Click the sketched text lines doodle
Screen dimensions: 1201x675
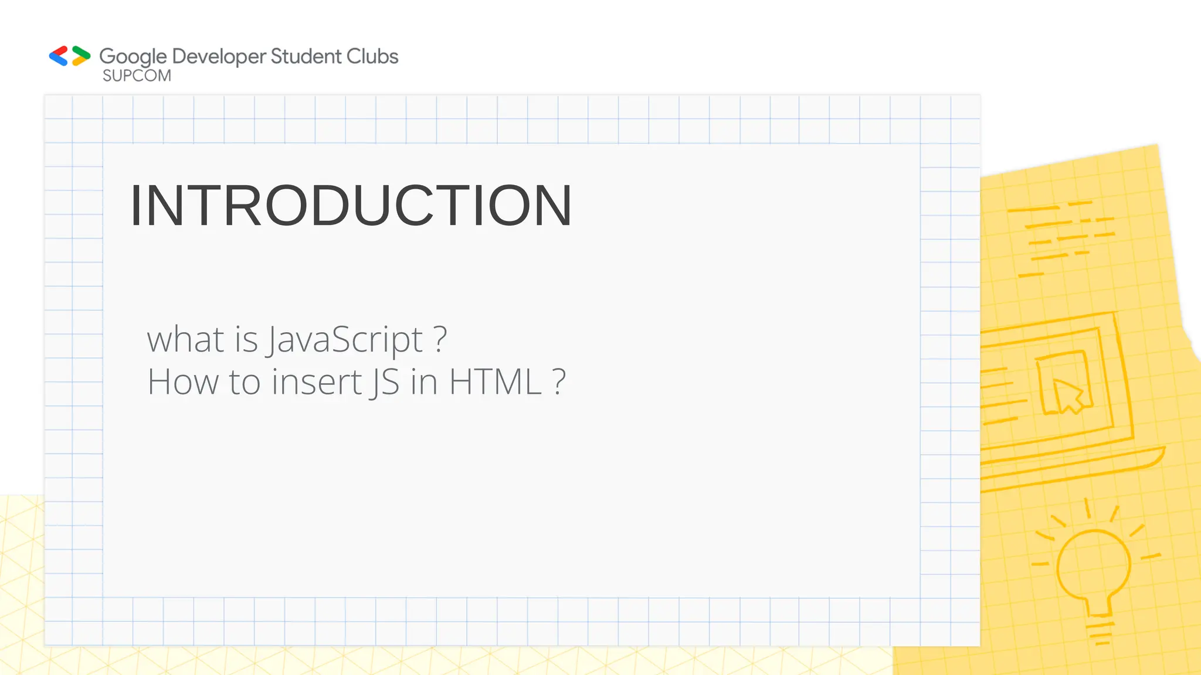click(1061, 238)
